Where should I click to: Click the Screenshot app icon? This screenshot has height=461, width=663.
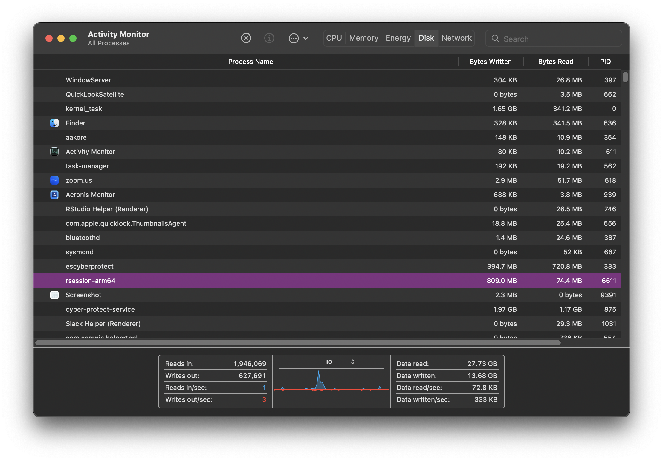[x=54, y=295]
